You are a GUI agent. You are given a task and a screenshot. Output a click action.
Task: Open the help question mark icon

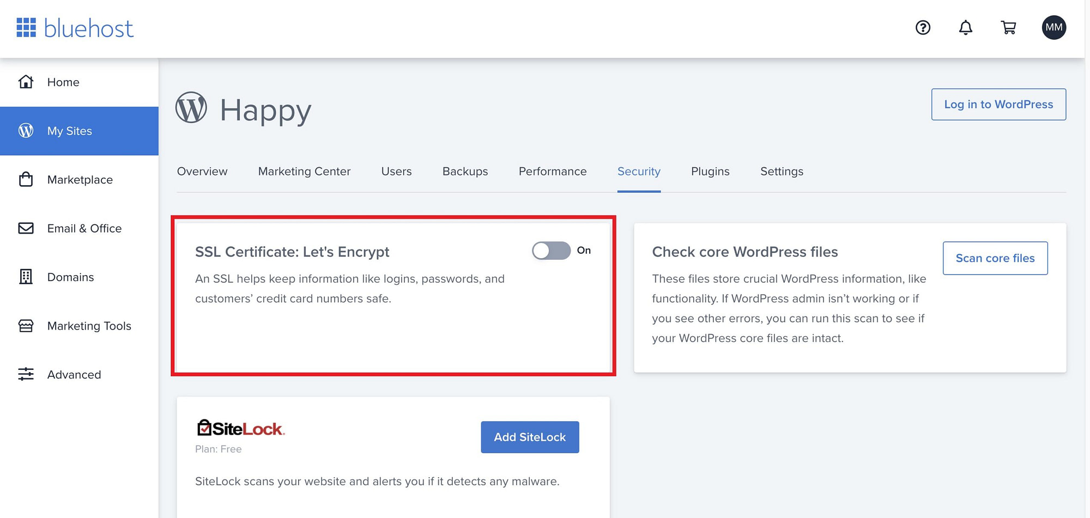coord(922,28)
